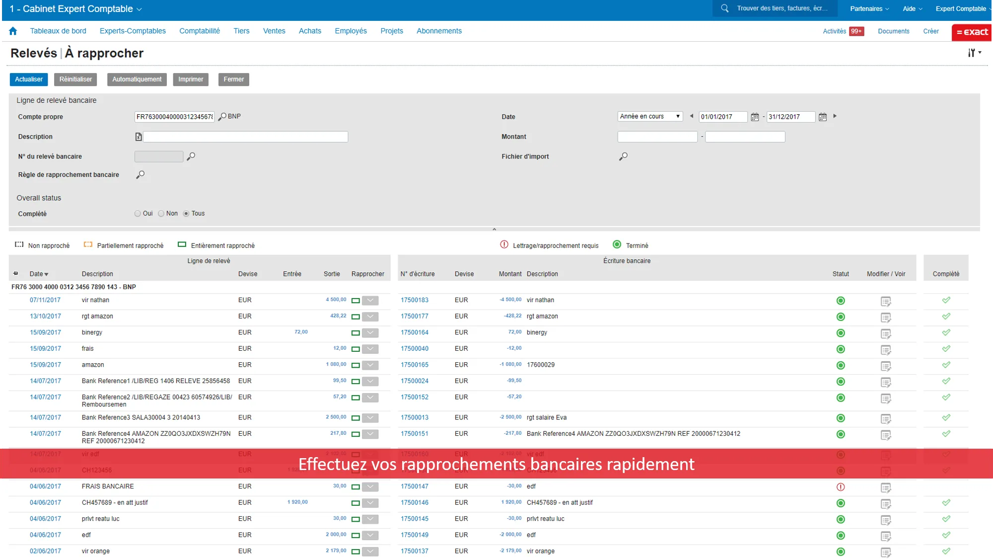Open reconcile dropdown for vir nathan row
Viewport: 993px width, 559px height.
[x=370, y=301]
